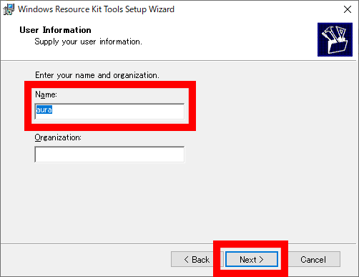The image size is (359, 277).
Task: Click the 'Supply your user information.' subtitle
Action: 88,42
